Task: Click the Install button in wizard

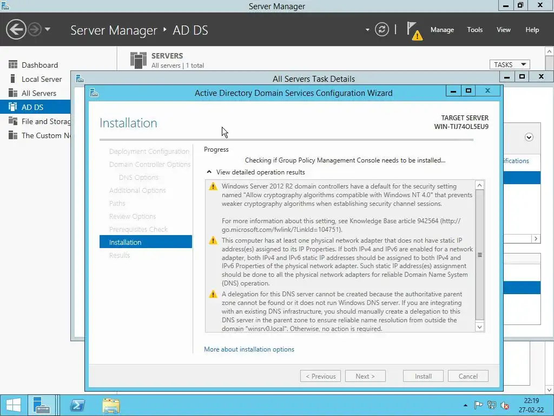Action: coord(423,376)
